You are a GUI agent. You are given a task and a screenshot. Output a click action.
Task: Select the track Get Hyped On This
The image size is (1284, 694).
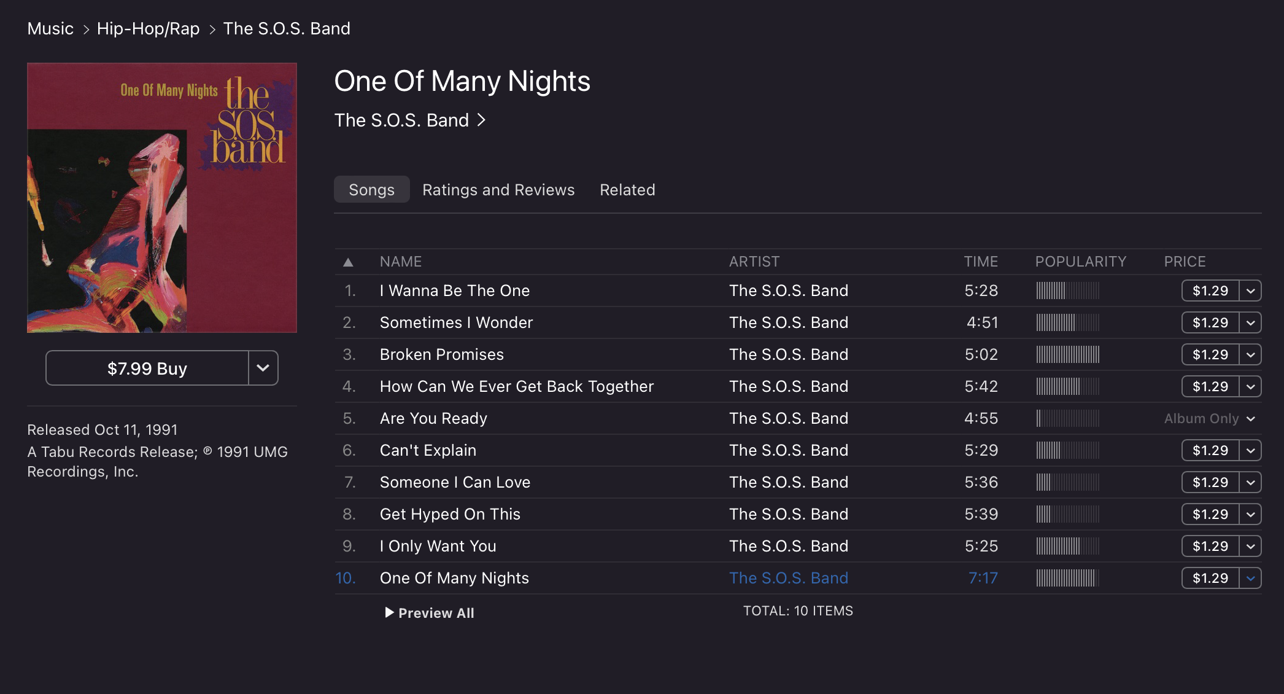pyautogui.click(x=450, y=514)
